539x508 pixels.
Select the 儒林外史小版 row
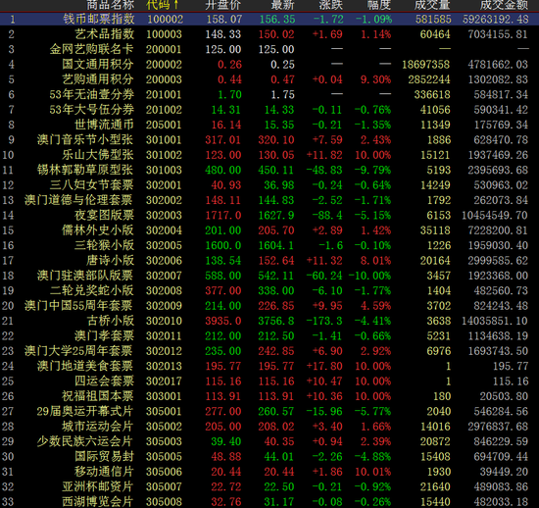pos(269,230)
